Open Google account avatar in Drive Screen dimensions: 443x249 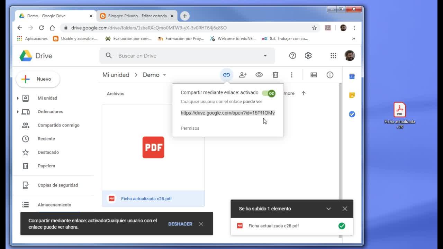click(x=350, y=56)
